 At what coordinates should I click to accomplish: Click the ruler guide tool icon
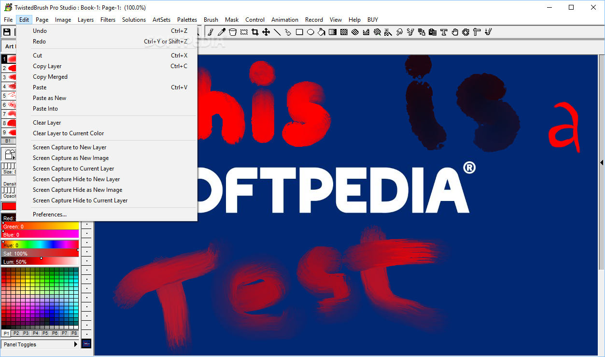(x=477, y=32)
